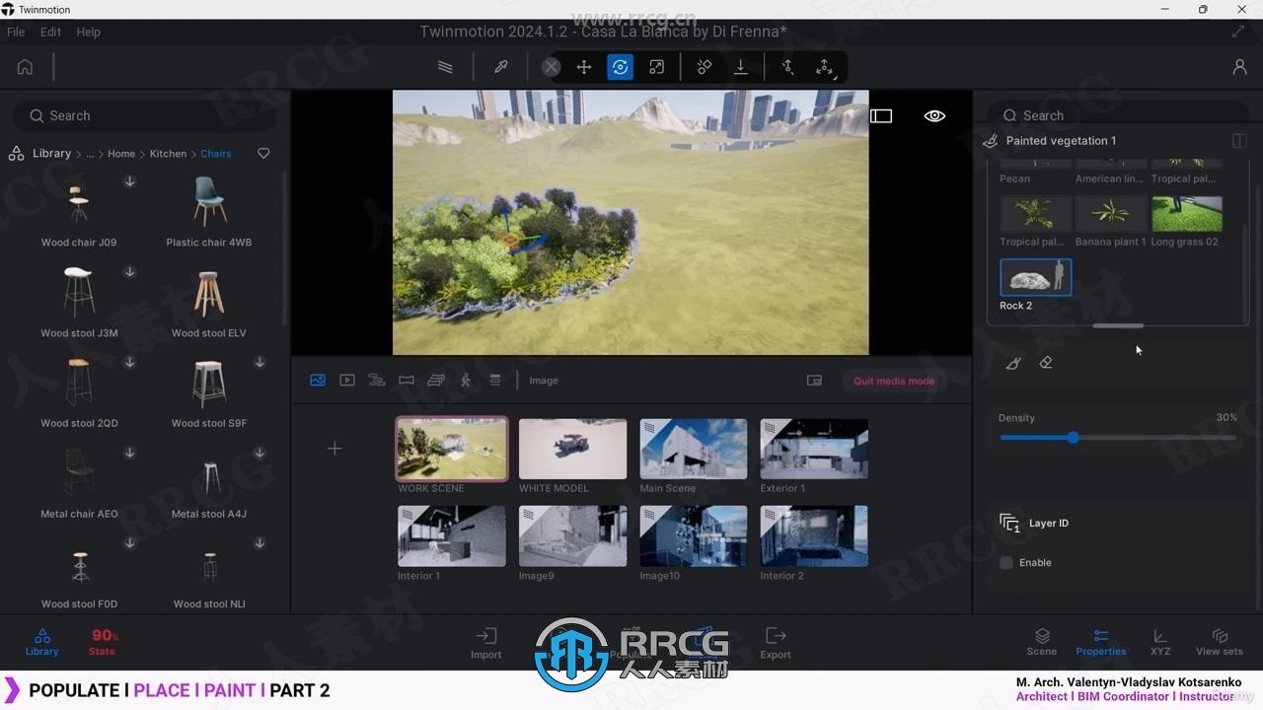Select the Scale tool in toolbar
The width and height of the screenshot is (1263, 710).
(656, 67)
